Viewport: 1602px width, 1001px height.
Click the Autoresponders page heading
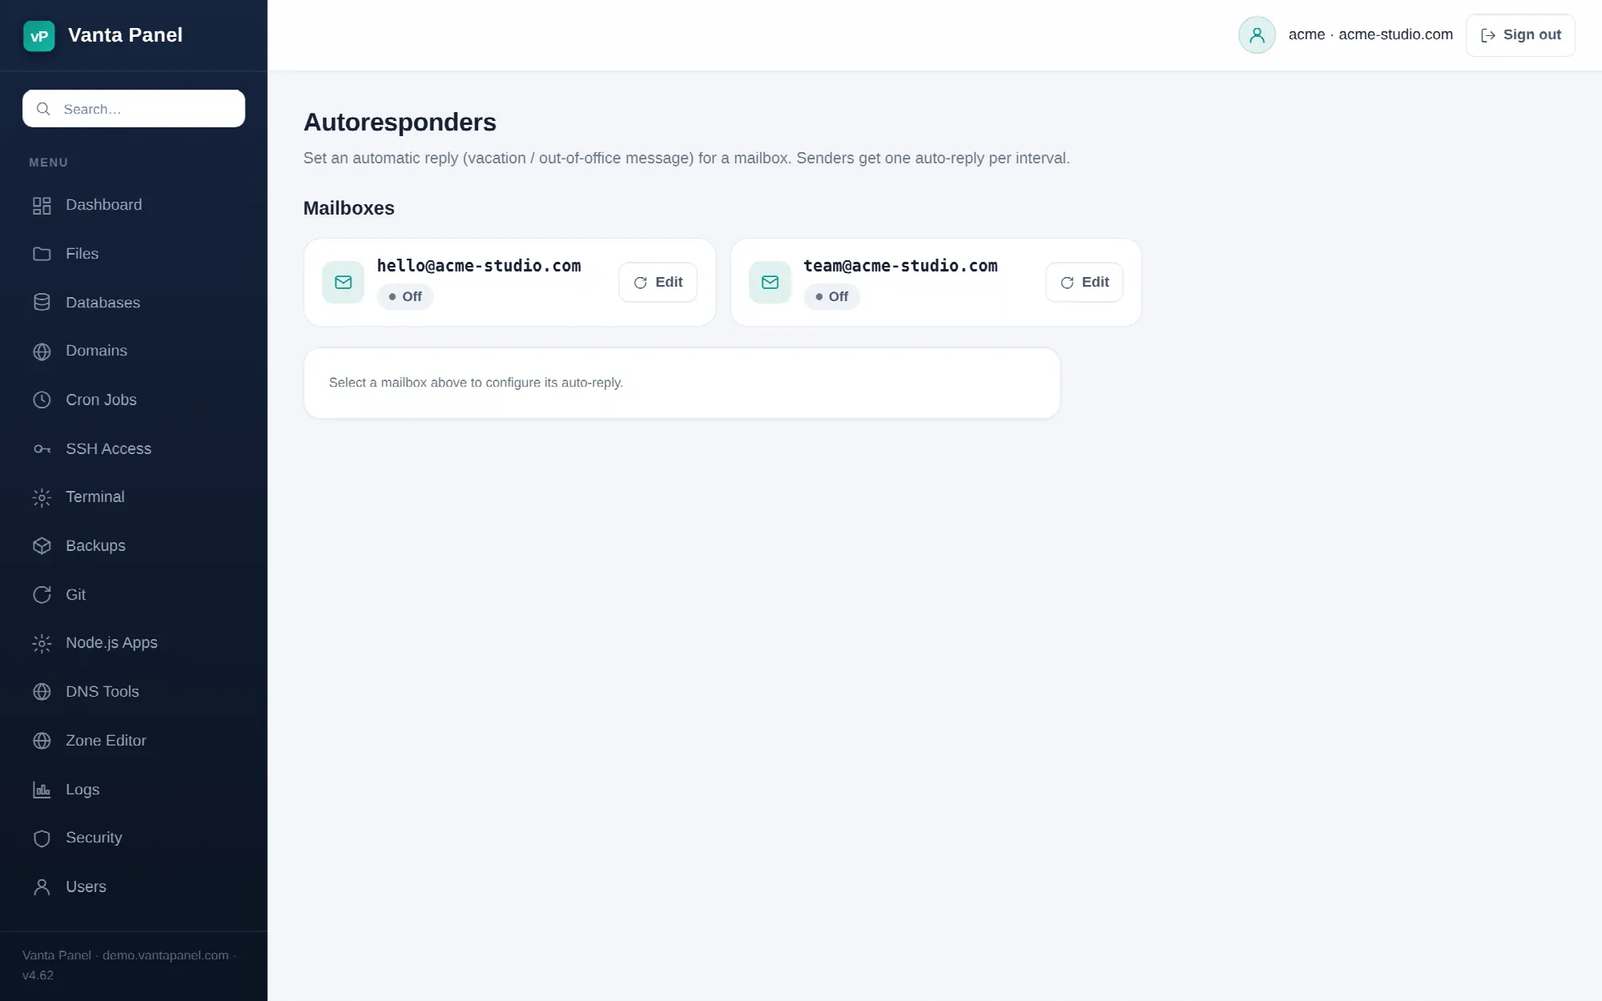(400, 123)
